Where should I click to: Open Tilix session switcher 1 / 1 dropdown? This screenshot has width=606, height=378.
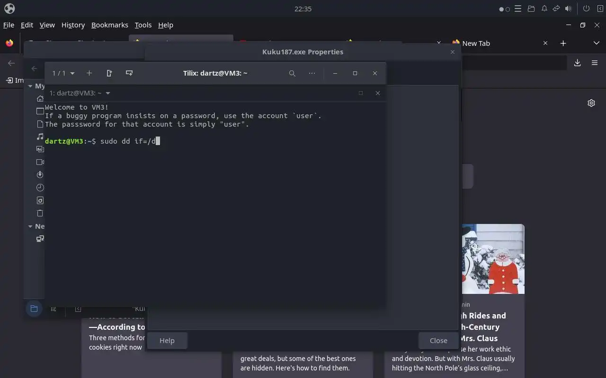(x=63, y=73)
